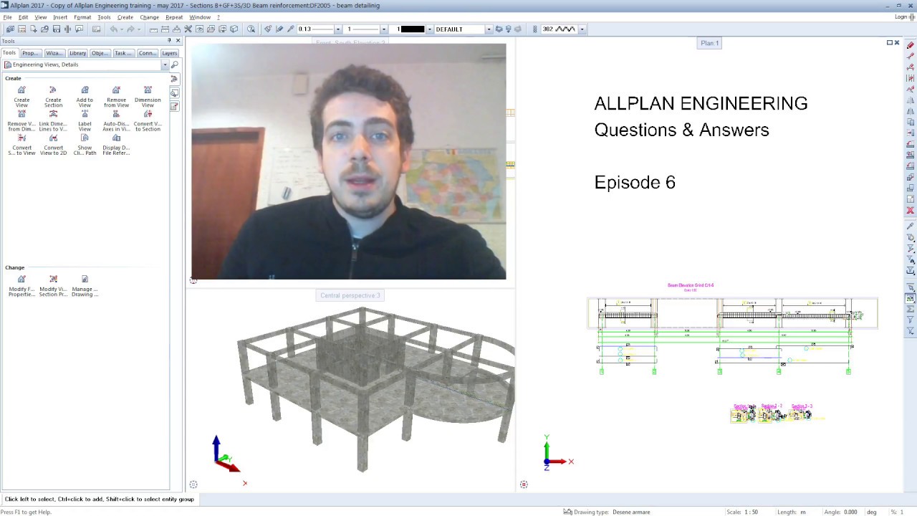The width and height of the screenshot is (917, 516).
Task: Click the Delete X toolbar icon
Action: pos(188,29)
